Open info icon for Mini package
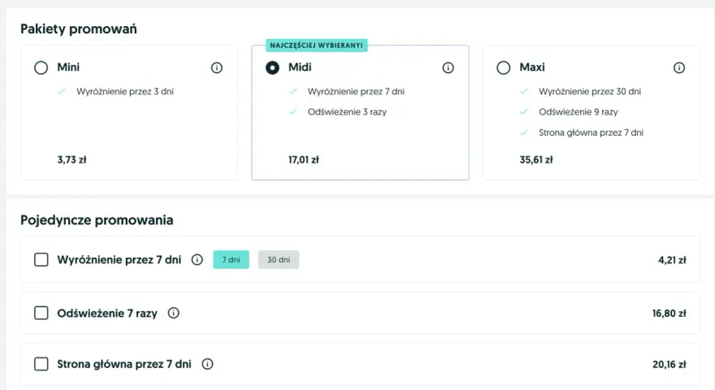 [217, 68]
